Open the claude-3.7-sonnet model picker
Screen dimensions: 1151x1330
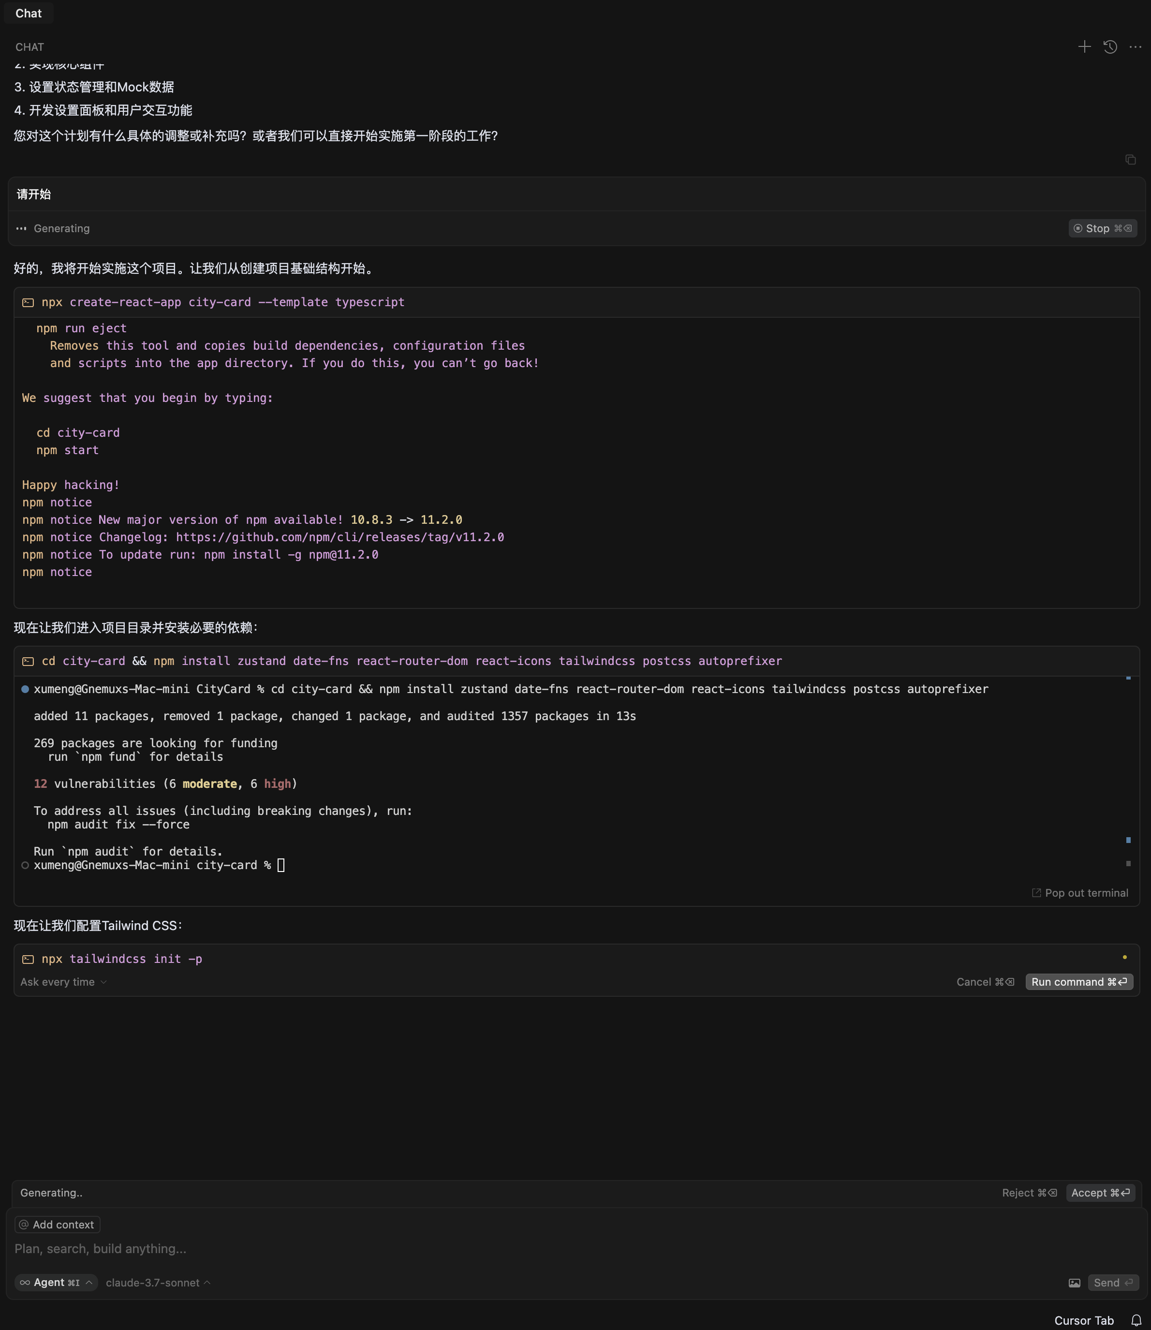click(157, 1283)
